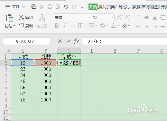The width and height of the screenshot is (167, 121).
Task: Click the font color A icon
Action: coord(114,26)
